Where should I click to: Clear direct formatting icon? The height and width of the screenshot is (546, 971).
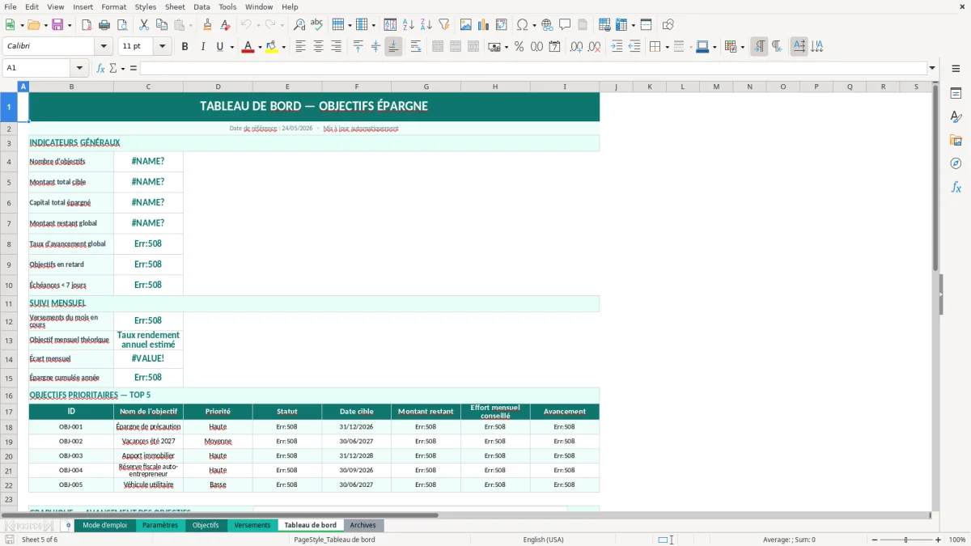[x=226, y=25]
